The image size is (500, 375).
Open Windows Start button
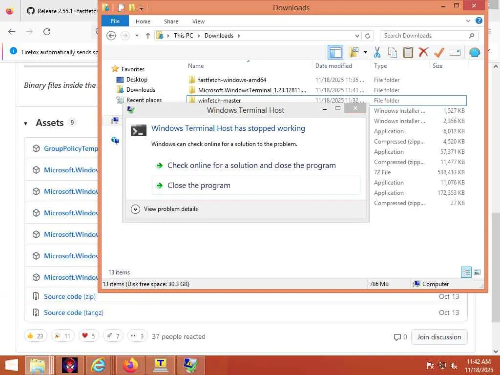(12, 365)
